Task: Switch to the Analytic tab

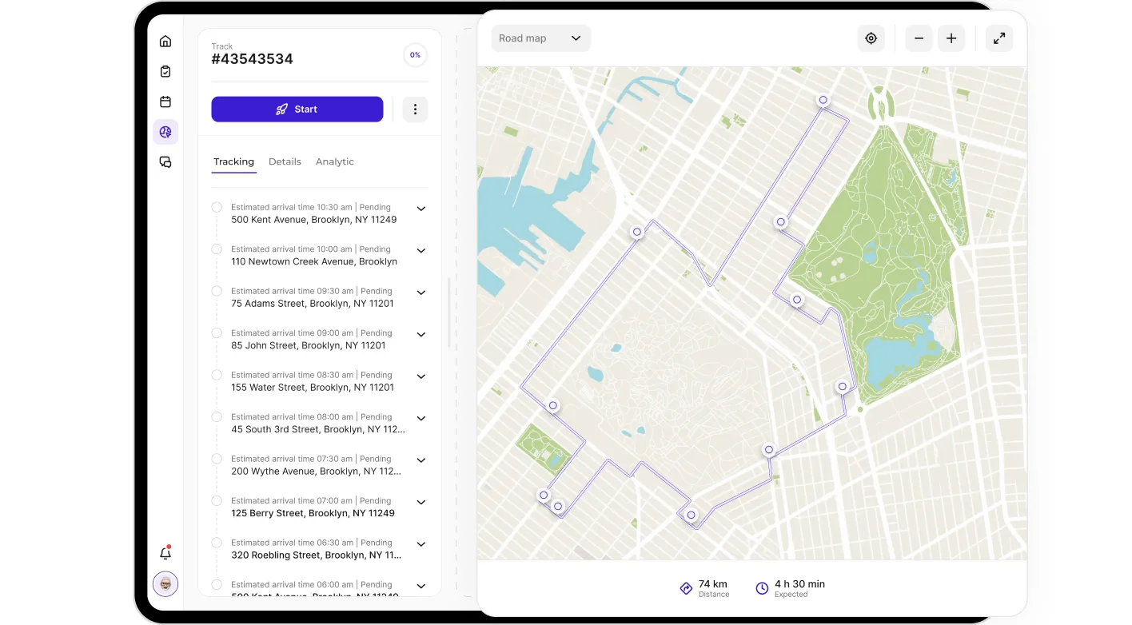Action: 334,161
